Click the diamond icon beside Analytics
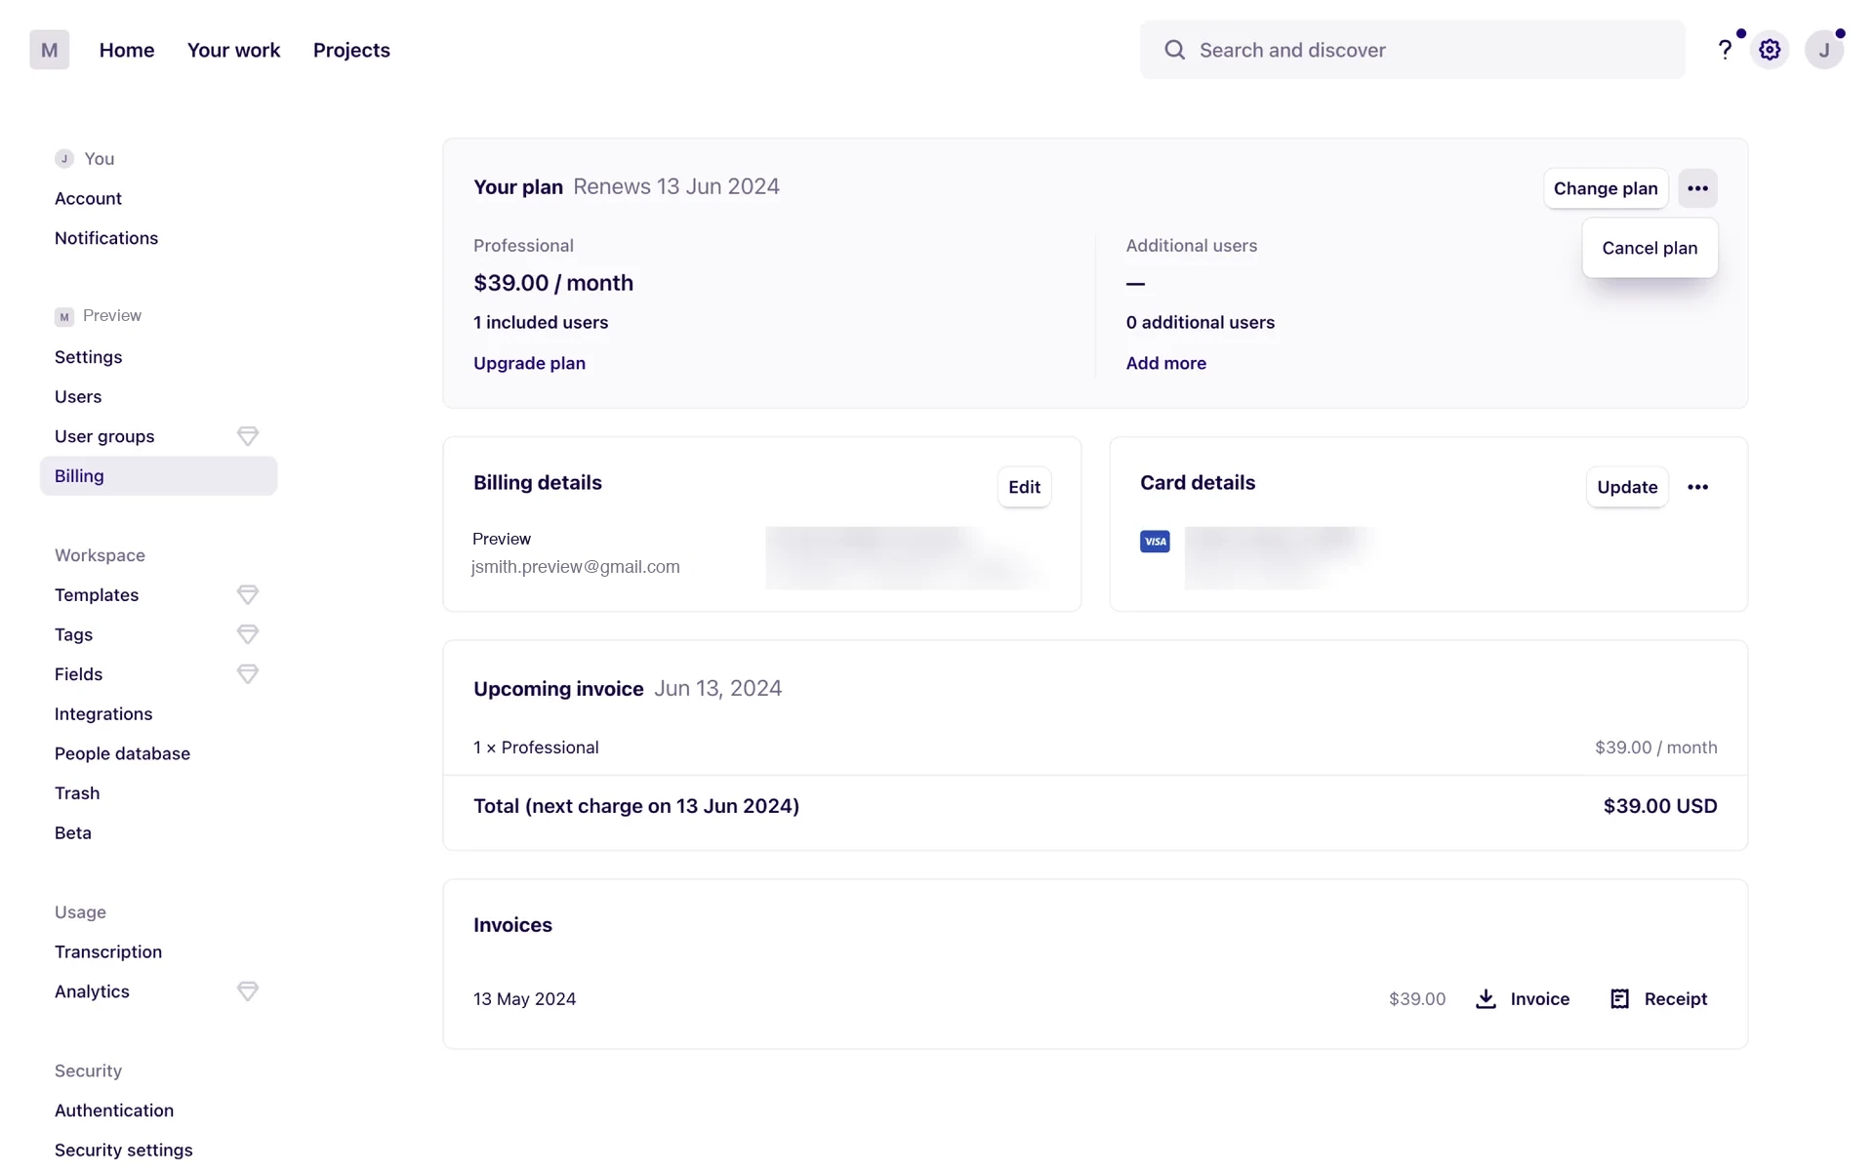 (248, 991)
